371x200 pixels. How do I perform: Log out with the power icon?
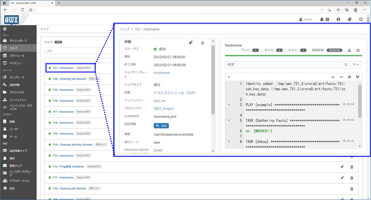[361, 19]
